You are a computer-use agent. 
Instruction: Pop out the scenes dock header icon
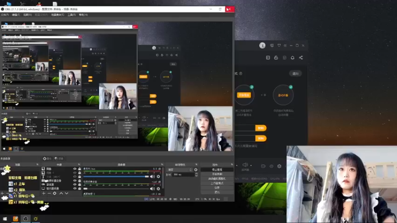coord(38,165)
